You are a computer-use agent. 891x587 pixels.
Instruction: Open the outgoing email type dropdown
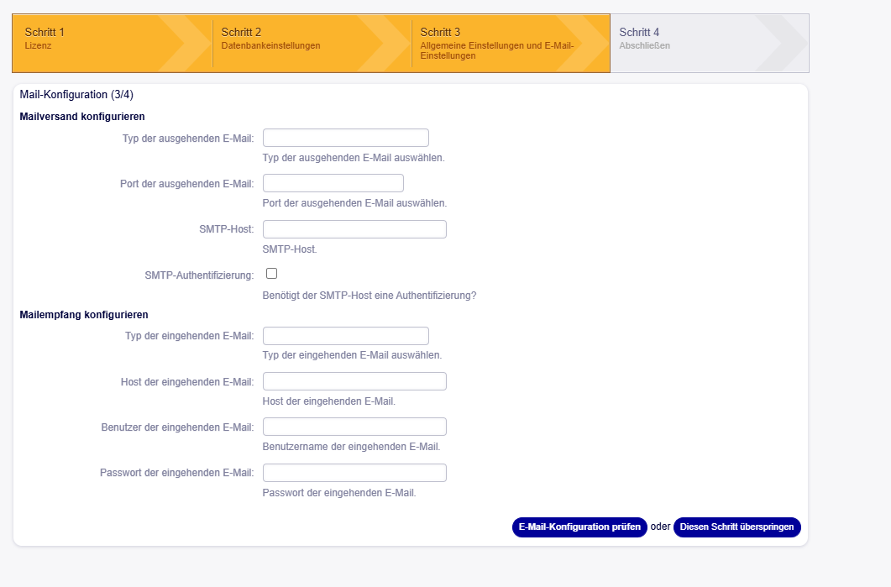(x=345, y=138)
